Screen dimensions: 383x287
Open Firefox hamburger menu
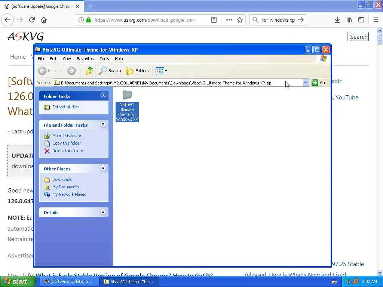pos(376,20)
